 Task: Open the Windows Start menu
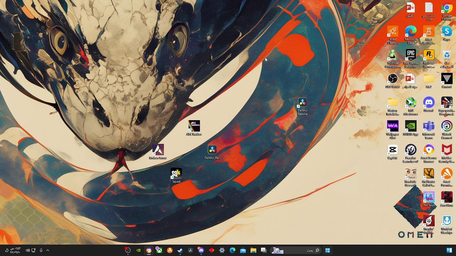pos(327,250)
